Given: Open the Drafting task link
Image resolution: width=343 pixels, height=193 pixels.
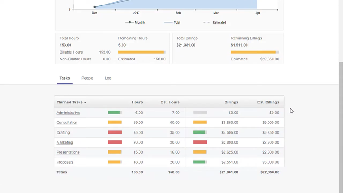Looking at the screenshot, I should pos(63,132).
